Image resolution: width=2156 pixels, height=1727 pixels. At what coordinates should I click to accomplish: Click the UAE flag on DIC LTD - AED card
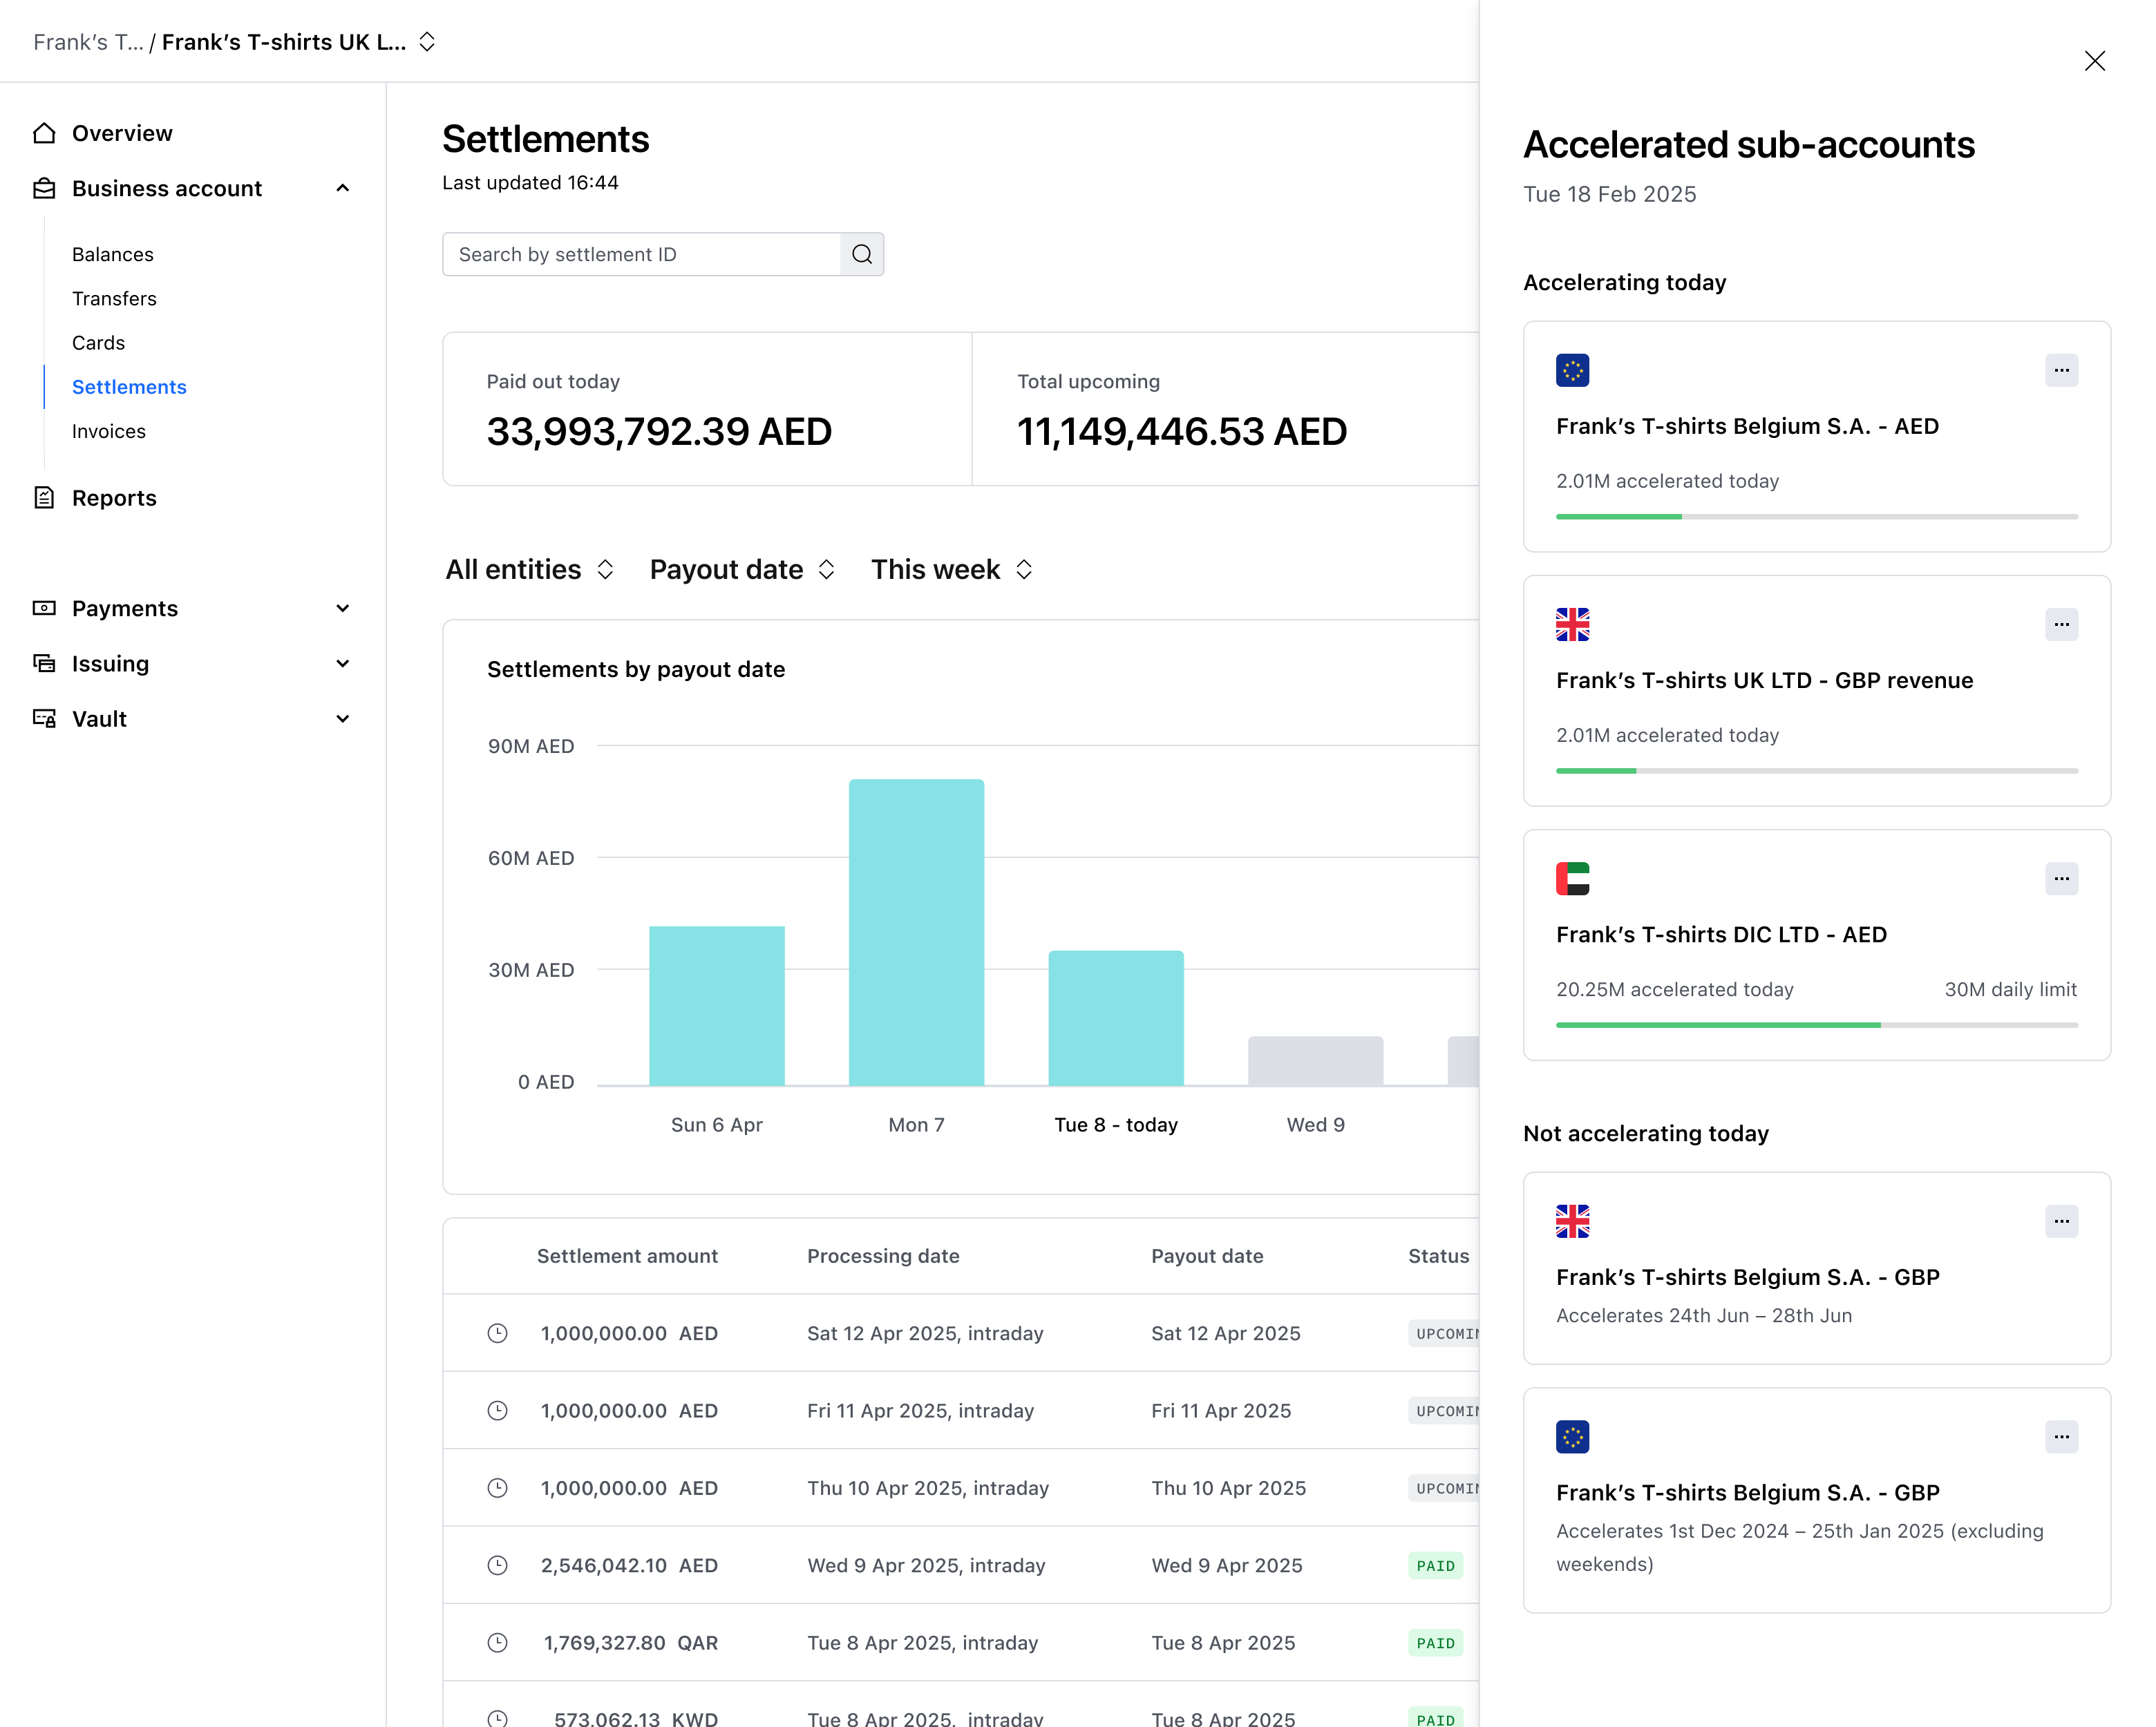click(1572, 879)
